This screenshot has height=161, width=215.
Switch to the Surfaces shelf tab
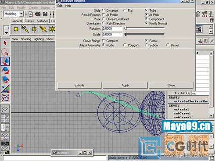click(x=43, y=21)
